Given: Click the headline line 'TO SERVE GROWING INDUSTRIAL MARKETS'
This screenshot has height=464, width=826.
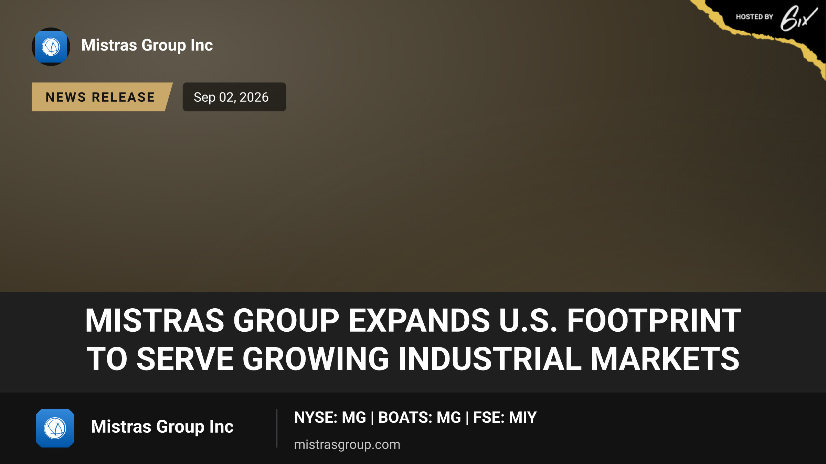Looking at the screenshot, I should tap(413, 359).
